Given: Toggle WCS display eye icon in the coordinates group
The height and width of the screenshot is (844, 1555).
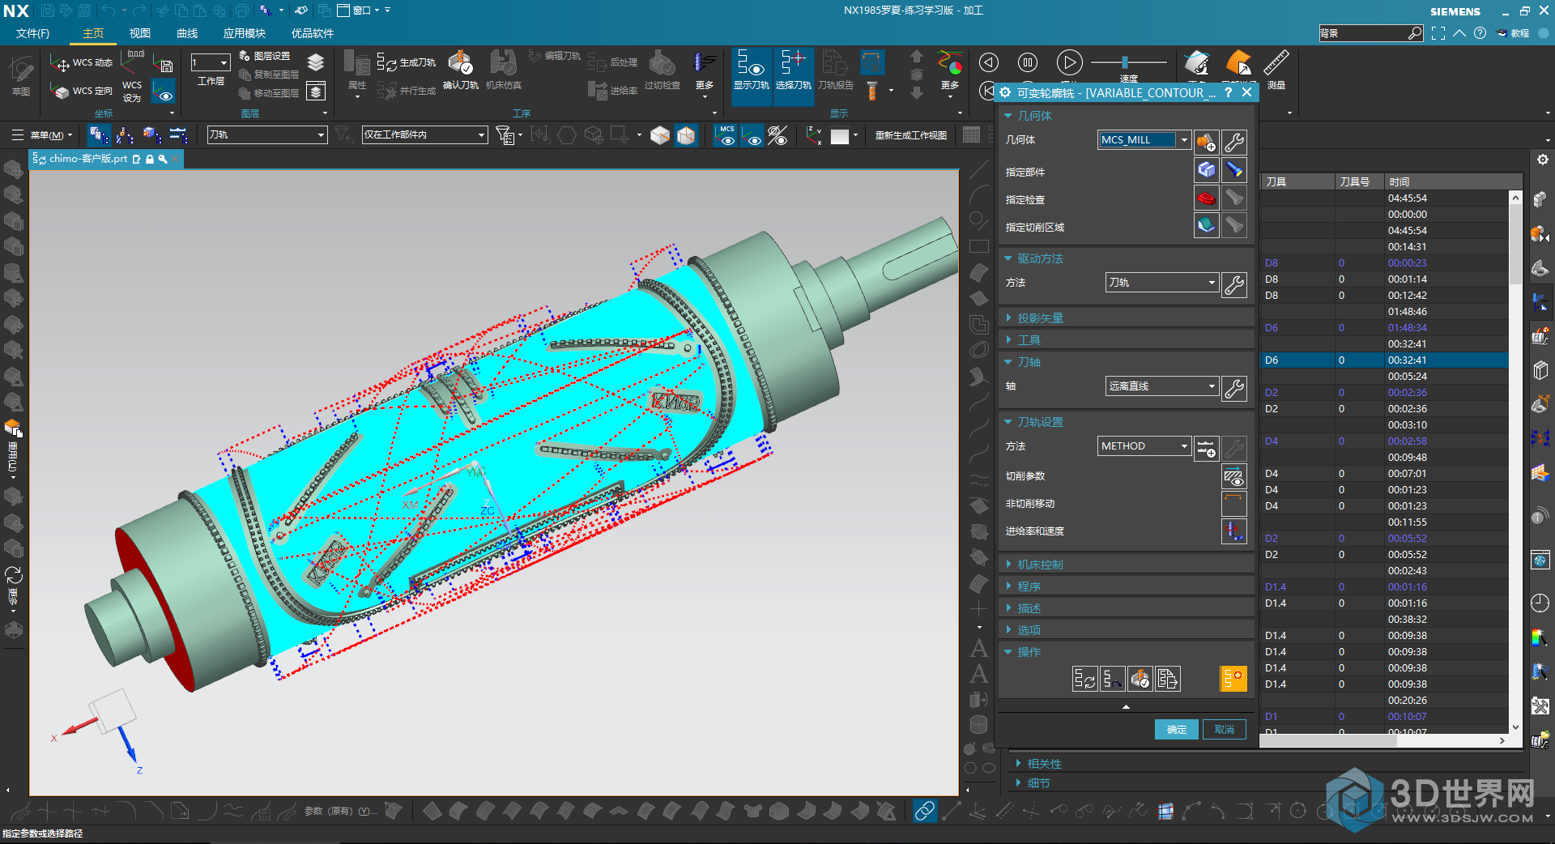Looking at the screenshot, I should (164, 92).
